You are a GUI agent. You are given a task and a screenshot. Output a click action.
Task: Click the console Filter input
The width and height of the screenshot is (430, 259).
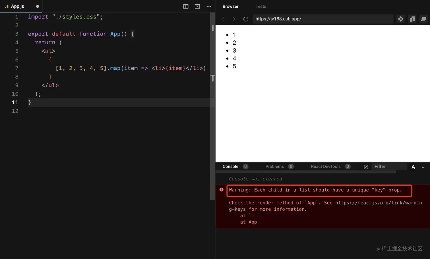pyautogui.click(x=389, y=167)
